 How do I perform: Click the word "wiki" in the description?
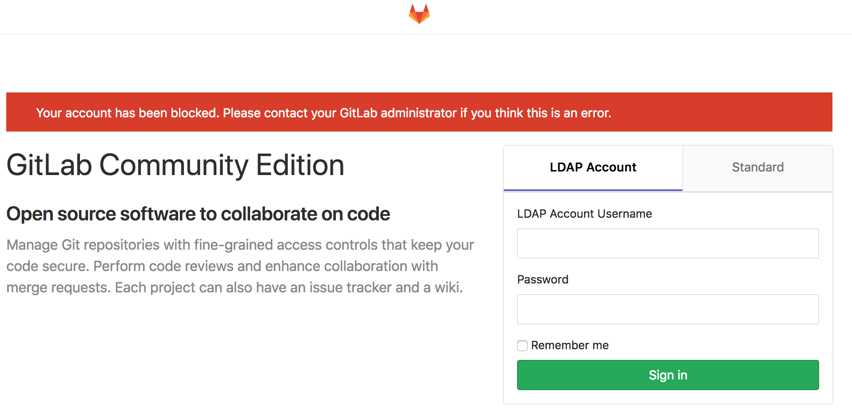[447, 287]
